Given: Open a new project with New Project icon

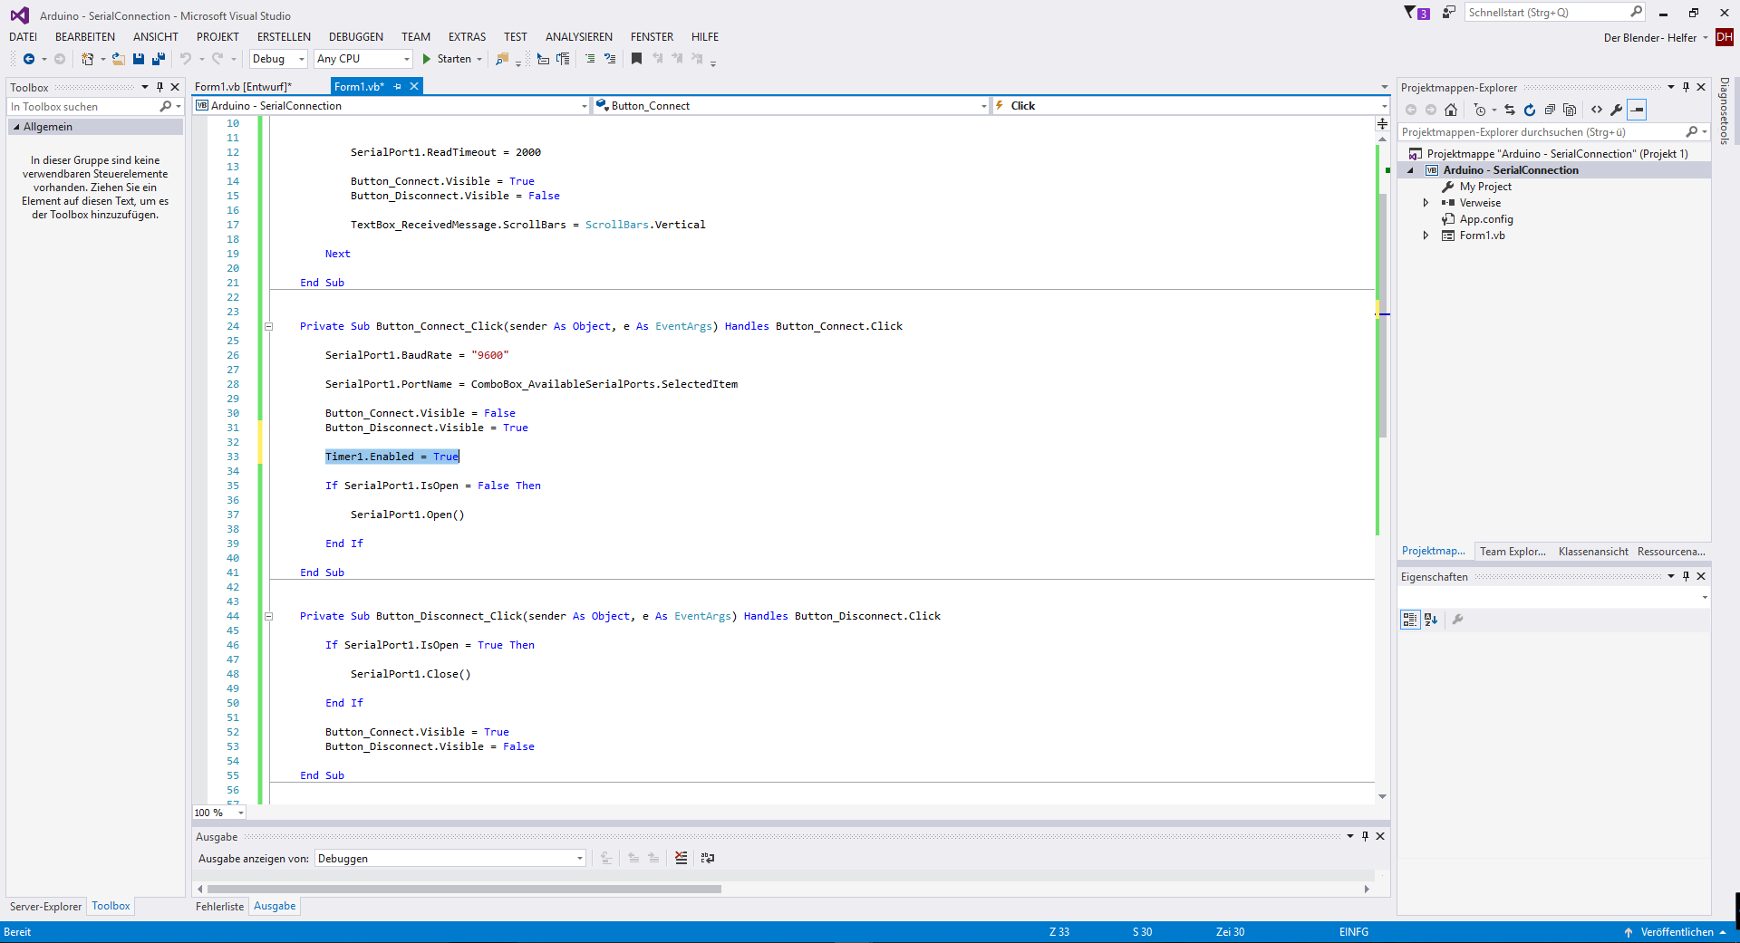Looking at the screenshot, I should [88, 59].
